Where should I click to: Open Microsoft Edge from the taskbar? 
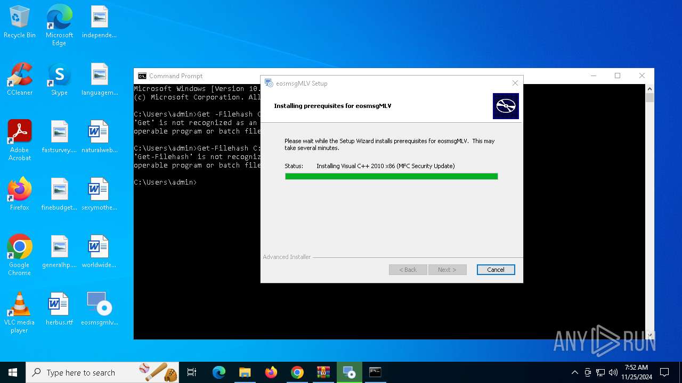click(219, 372)
